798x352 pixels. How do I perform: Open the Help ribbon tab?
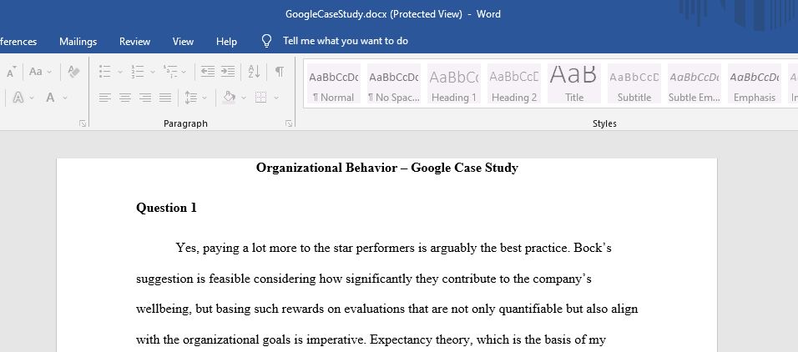(x=226, y=42)
